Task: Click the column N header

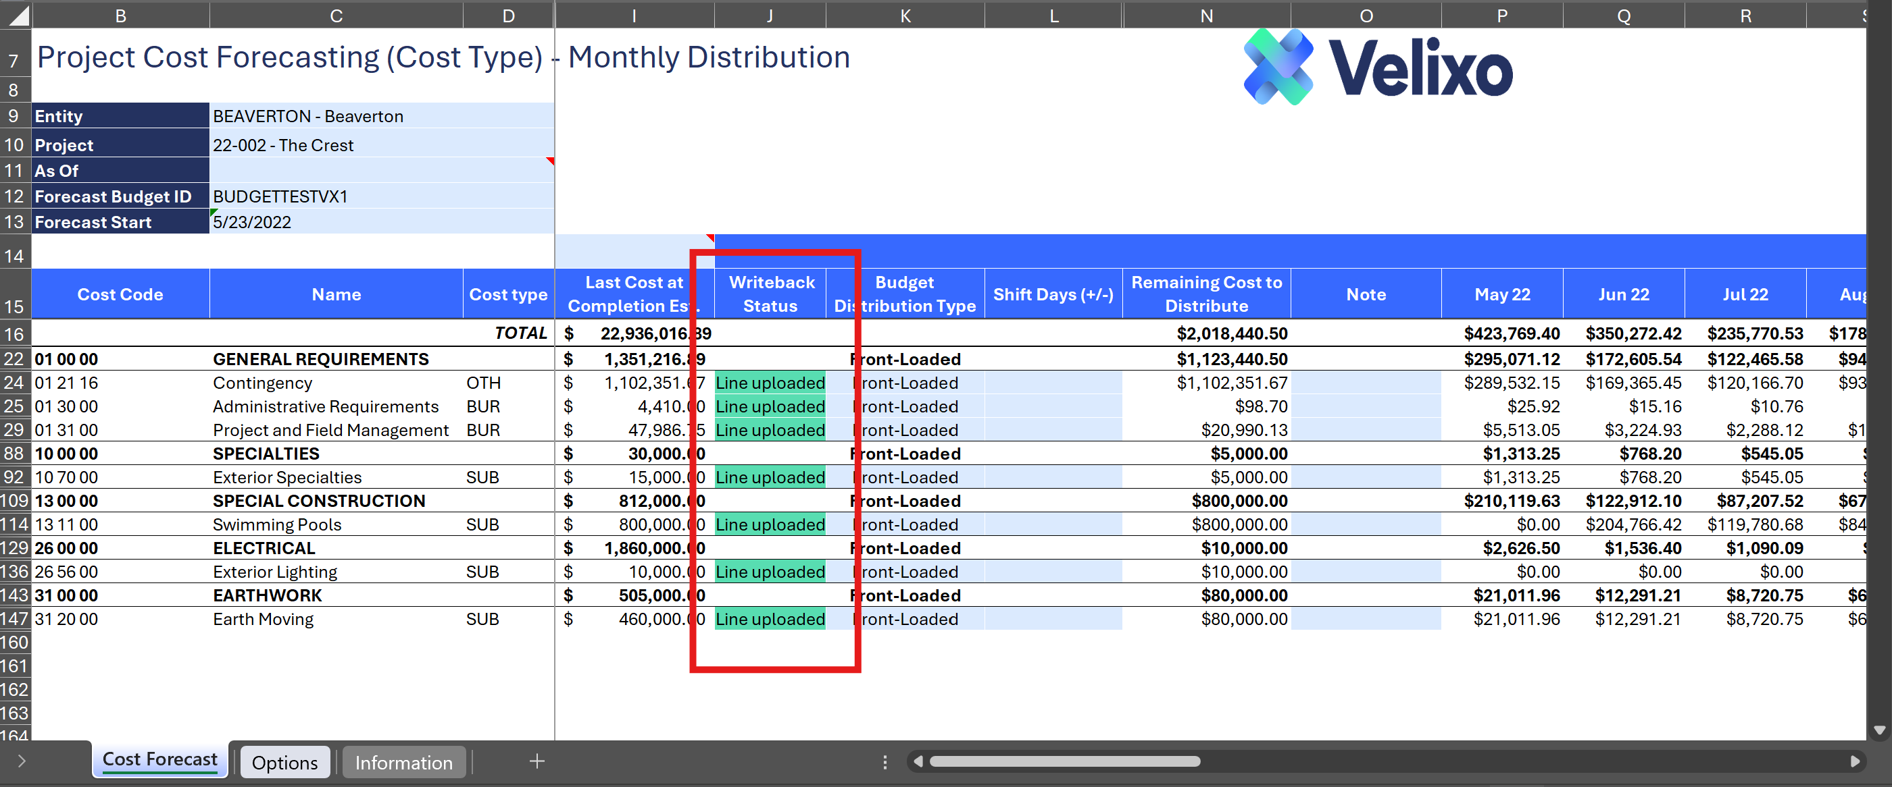Action: (x=1206, y=16)
